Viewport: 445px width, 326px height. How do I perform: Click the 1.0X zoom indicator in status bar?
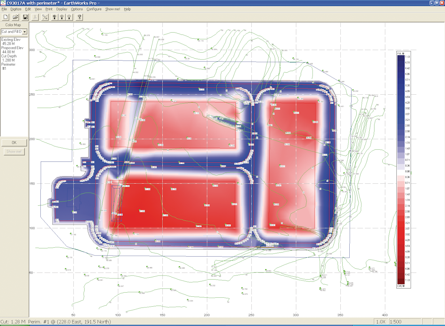380,322
